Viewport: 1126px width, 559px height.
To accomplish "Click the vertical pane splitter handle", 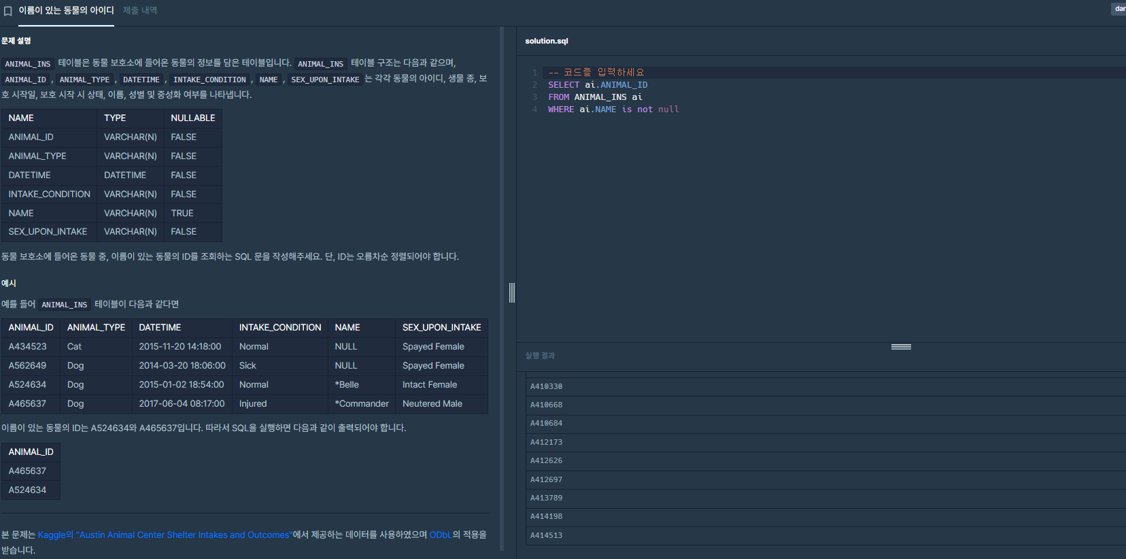I will (512, 292).
